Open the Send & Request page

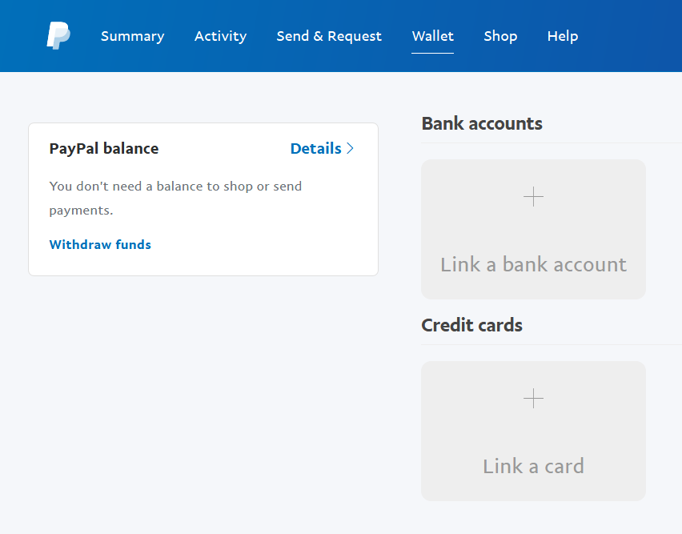(x=329, y=36)
